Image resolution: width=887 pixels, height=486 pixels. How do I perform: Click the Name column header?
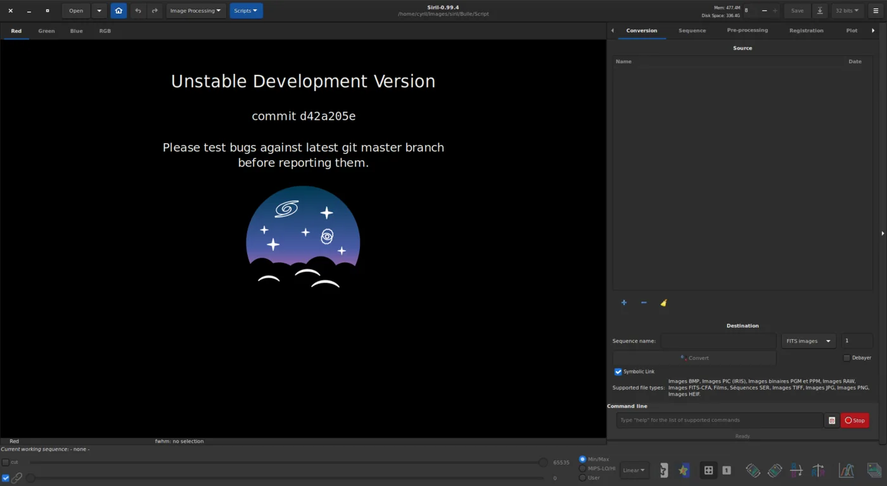(624, 61)
